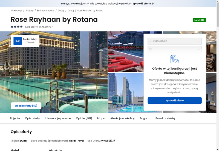Navigate to Emiraty Arabskie breadcrumb
This screenshot has height=151, width=219.
[45, 10]
